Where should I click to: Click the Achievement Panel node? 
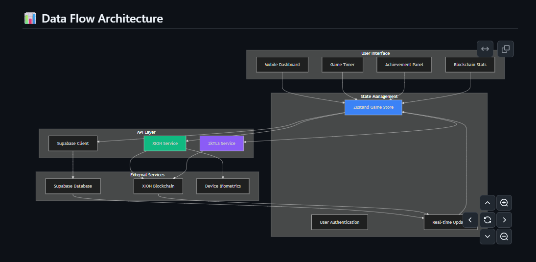tap(404, 65)
